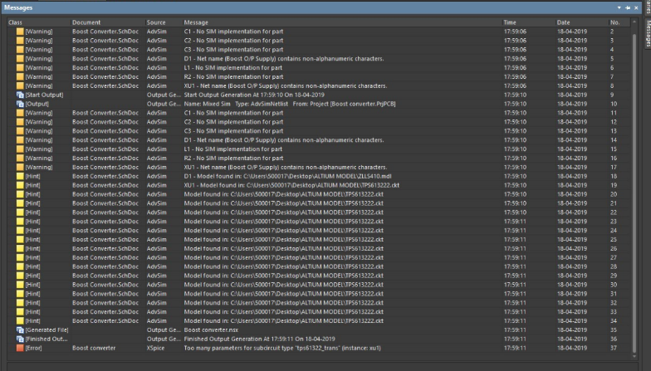Select 'Start Output Generation At 17:59:10' message
The image size is (651, 371).
pos(254,95)
